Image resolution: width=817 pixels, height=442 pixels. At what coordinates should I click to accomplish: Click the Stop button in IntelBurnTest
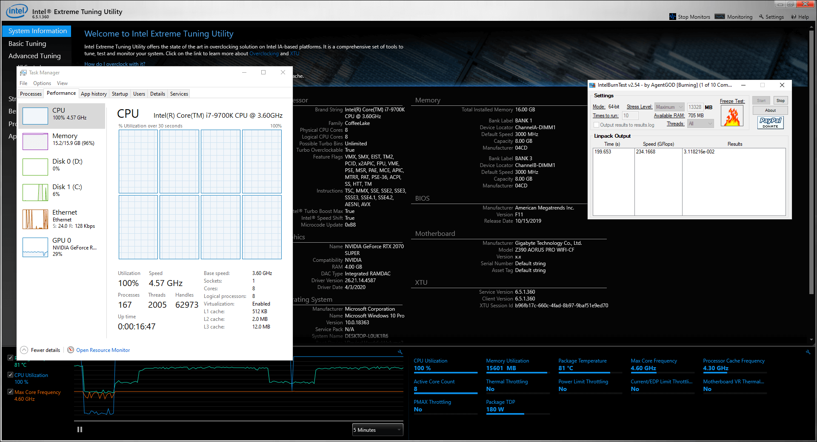pyautogui.click(x=780, y=101)
